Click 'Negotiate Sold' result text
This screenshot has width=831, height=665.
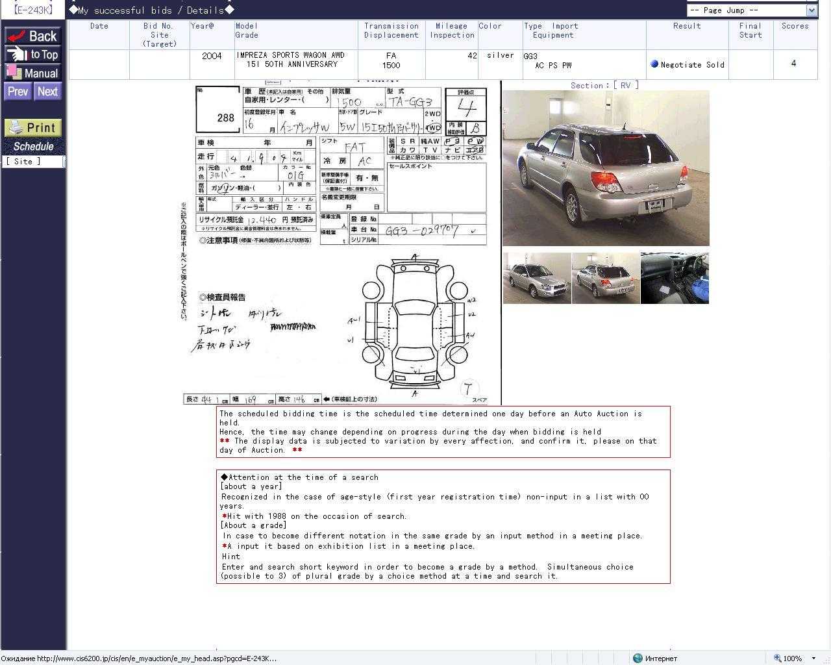(692, 65)
